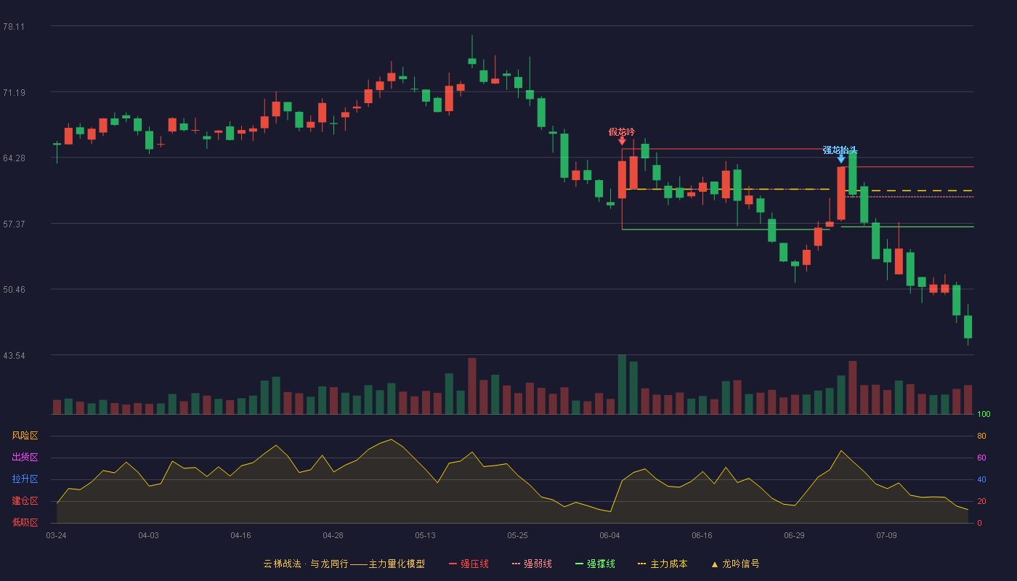Click the 主力成本 yellow dashed legend icon

point(641,564)
